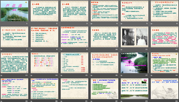Click the slide number label "2"
Screen dimensions: 179x102
(57, 24)
